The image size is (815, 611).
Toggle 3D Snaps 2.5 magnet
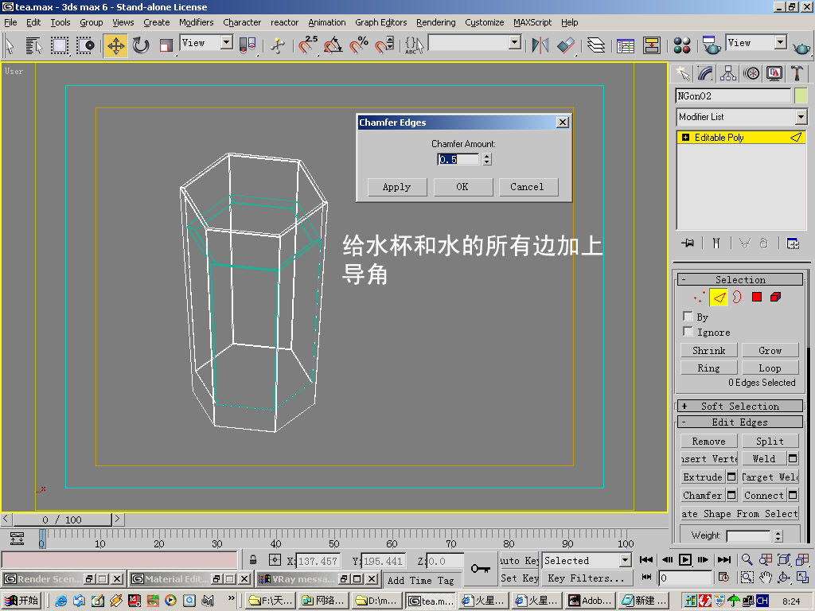(x=307, y=45)
